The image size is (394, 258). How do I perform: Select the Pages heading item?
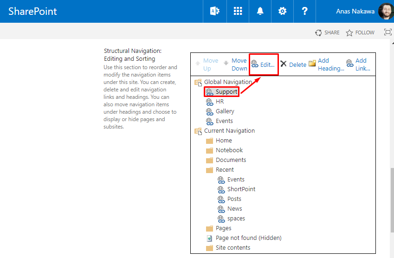223,228
